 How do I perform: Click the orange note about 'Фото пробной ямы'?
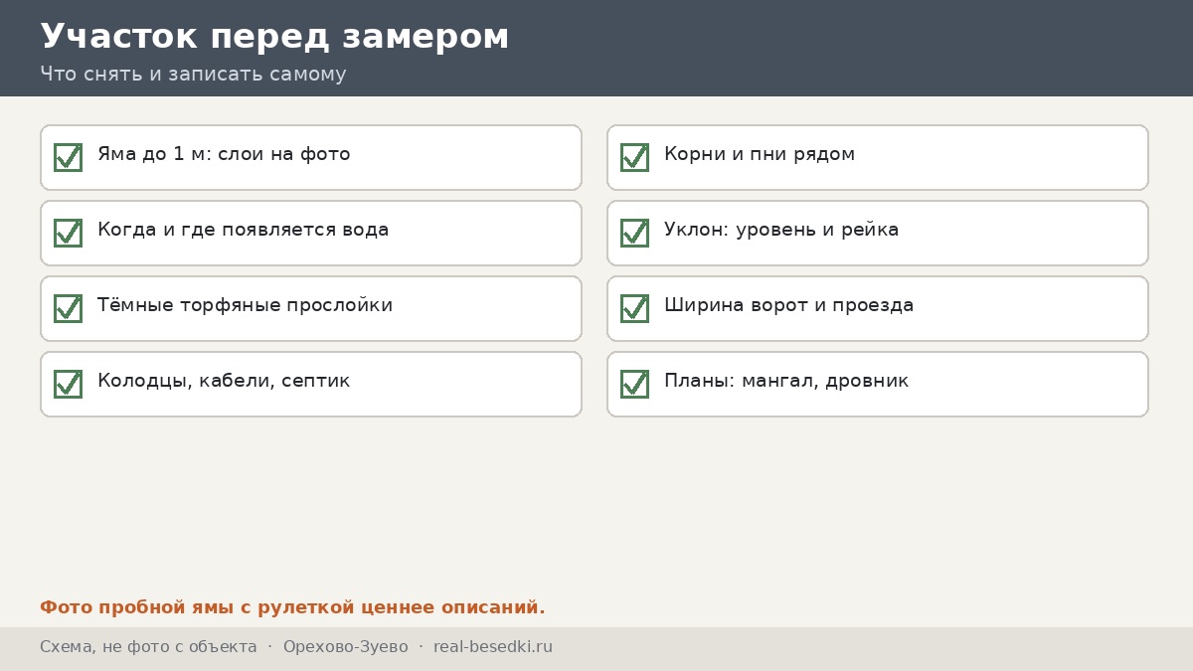[x=292, y=607]
